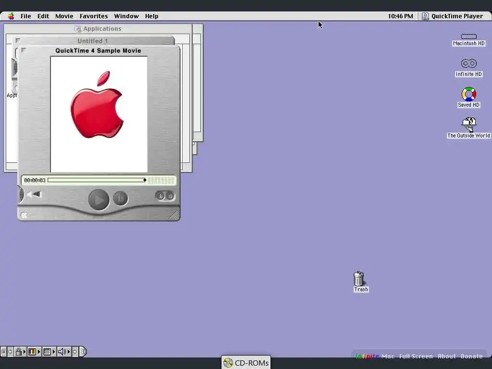Click the Control Strip right scroll arrow
492x369 pixels.
75,352
